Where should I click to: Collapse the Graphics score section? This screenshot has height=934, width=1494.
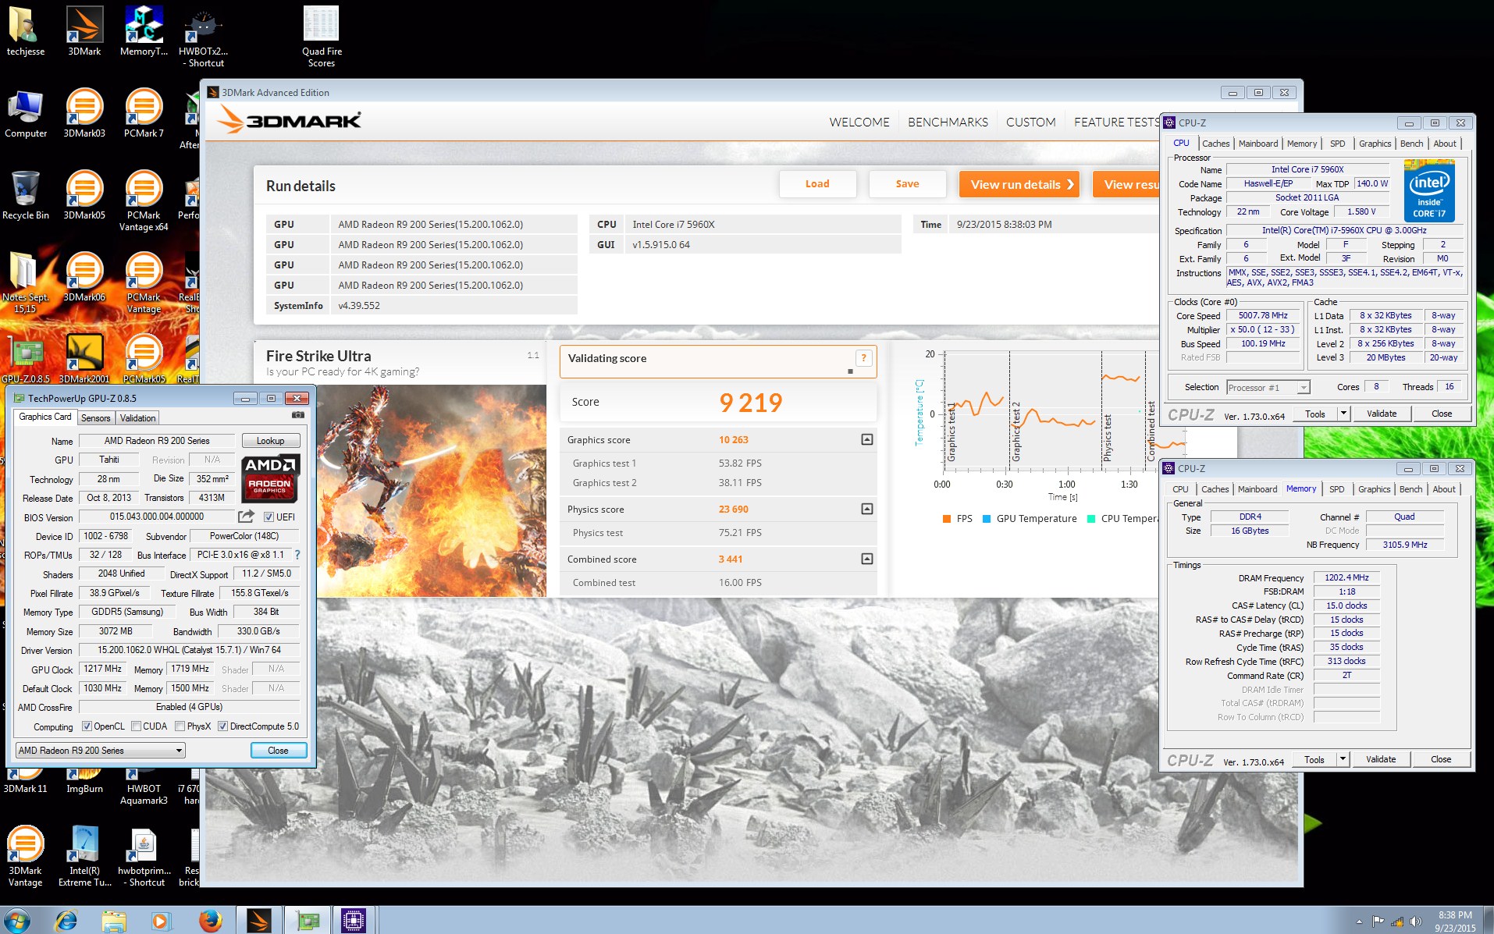click(866, 440)
